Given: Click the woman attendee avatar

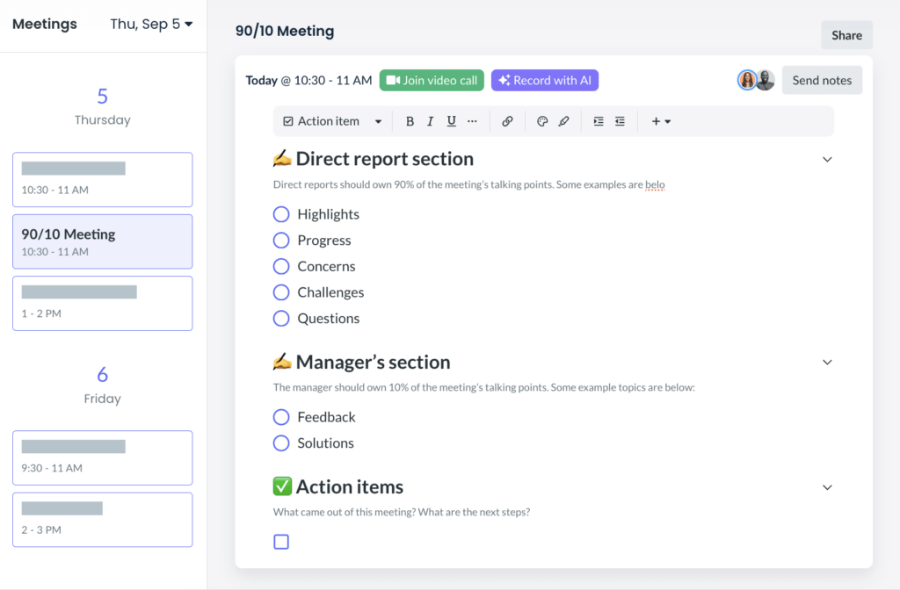Looking at the screenshot, I should 747,80.
